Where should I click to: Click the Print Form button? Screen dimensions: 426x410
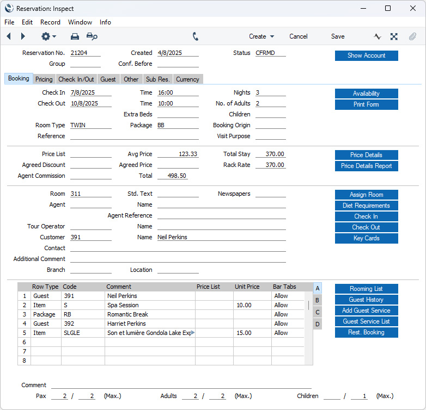[366, 104]
